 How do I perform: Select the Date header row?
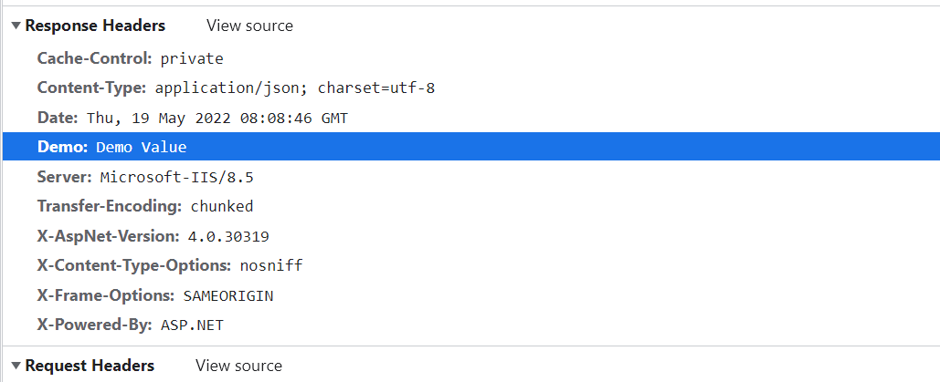click(471, 118)
